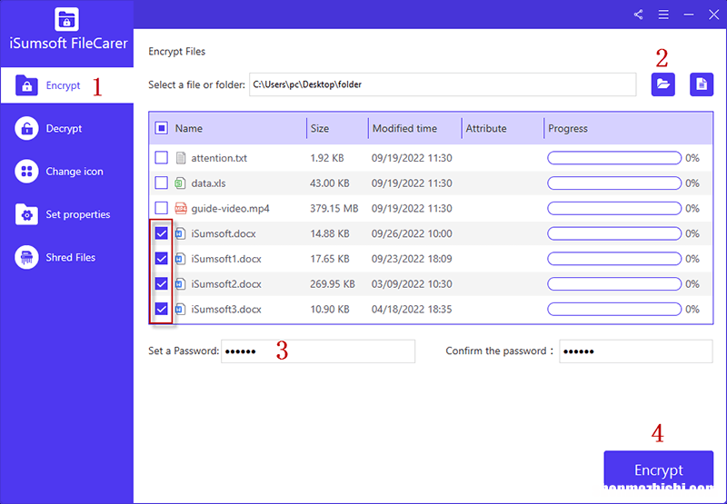This screenshot has height=504, width=727.
Task: Click the Shred Files shredder icon
Action: click(x=26, y=258)
